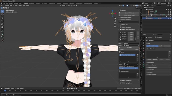172x96 pixels.
Task: Pick the Scale tool
Action: pos(2,24)
